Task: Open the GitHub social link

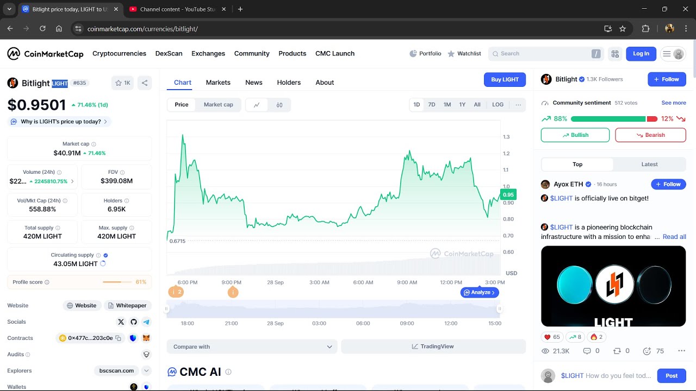Action: [134, 322]
